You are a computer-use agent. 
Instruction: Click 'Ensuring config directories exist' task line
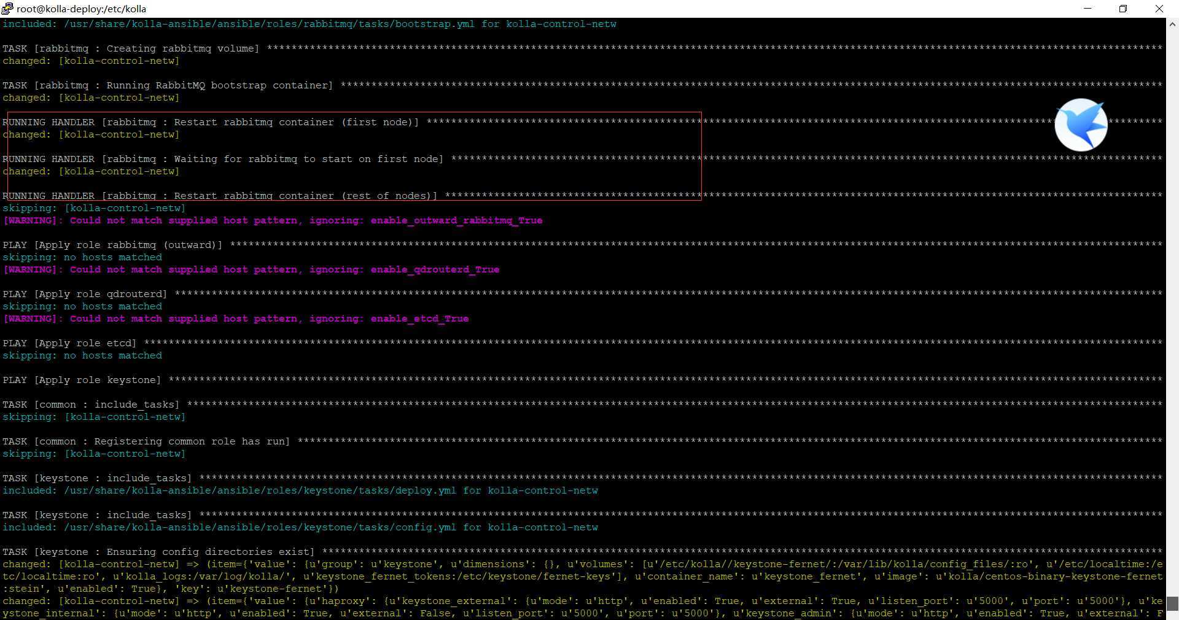[x=582, y=552]
